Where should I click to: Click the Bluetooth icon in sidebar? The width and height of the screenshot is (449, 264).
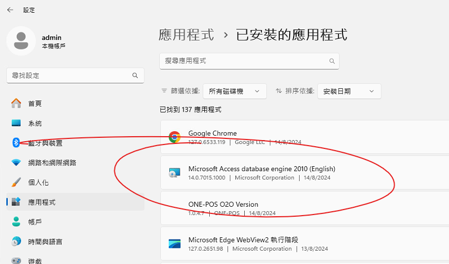coord(16,142)
